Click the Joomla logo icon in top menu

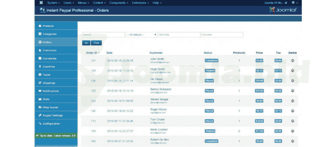(x=41, y=3)
